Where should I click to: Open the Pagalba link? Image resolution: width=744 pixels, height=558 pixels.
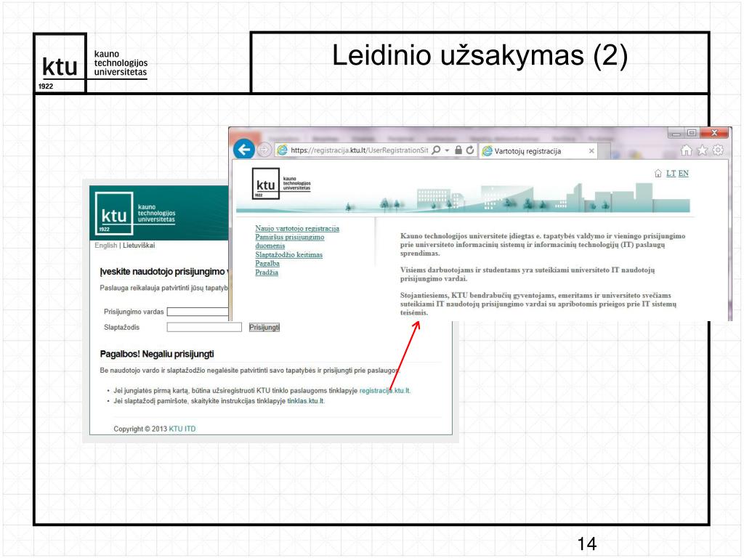[267, 263]
